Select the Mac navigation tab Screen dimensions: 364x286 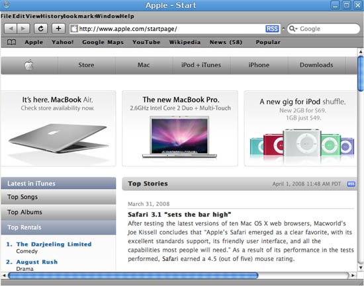[144, 65]
